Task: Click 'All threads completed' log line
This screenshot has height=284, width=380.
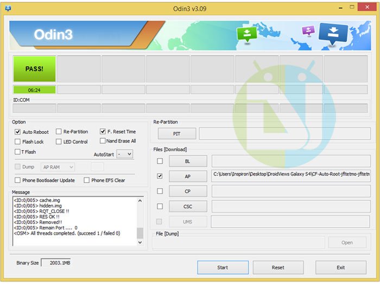Action: pos(67,233)
